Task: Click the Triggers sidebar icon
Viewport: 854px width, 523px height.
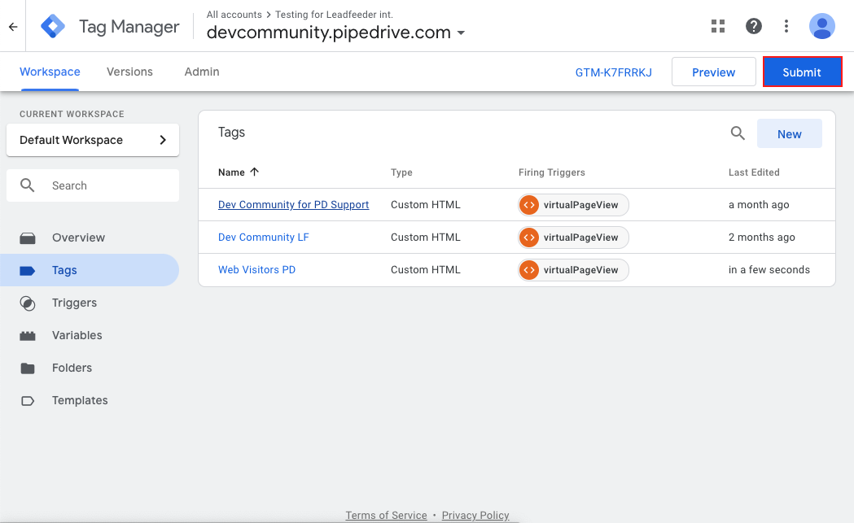Action: click(x=27, y=303)
